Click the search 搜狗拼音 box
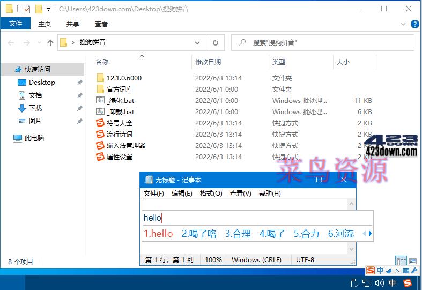Screen dimensions: 422x290 tap(323, 42)
